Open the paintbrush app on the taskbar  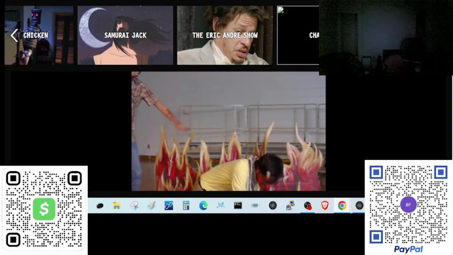point(151,205)
